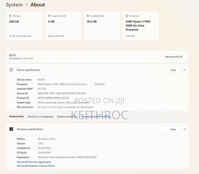
Task: Click the Version 23H2 value
Action: point(41,144)
